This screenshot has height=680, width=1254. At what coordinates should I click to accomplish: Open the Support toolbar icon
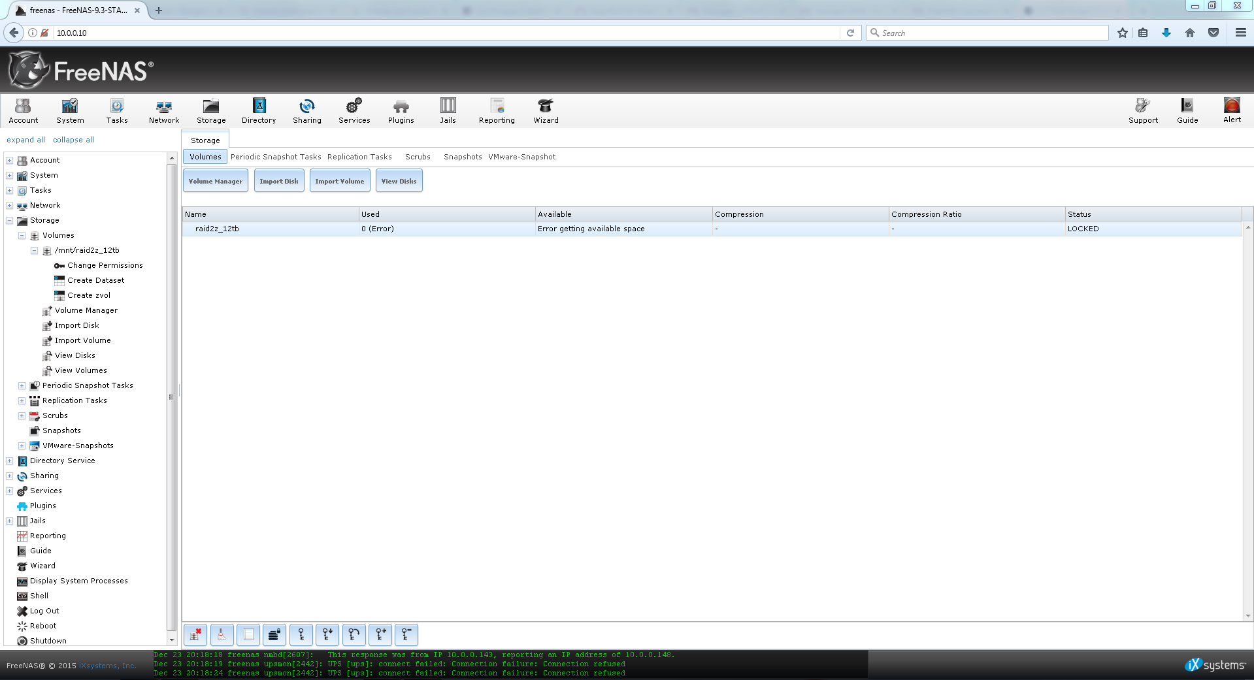point(1143,110)
